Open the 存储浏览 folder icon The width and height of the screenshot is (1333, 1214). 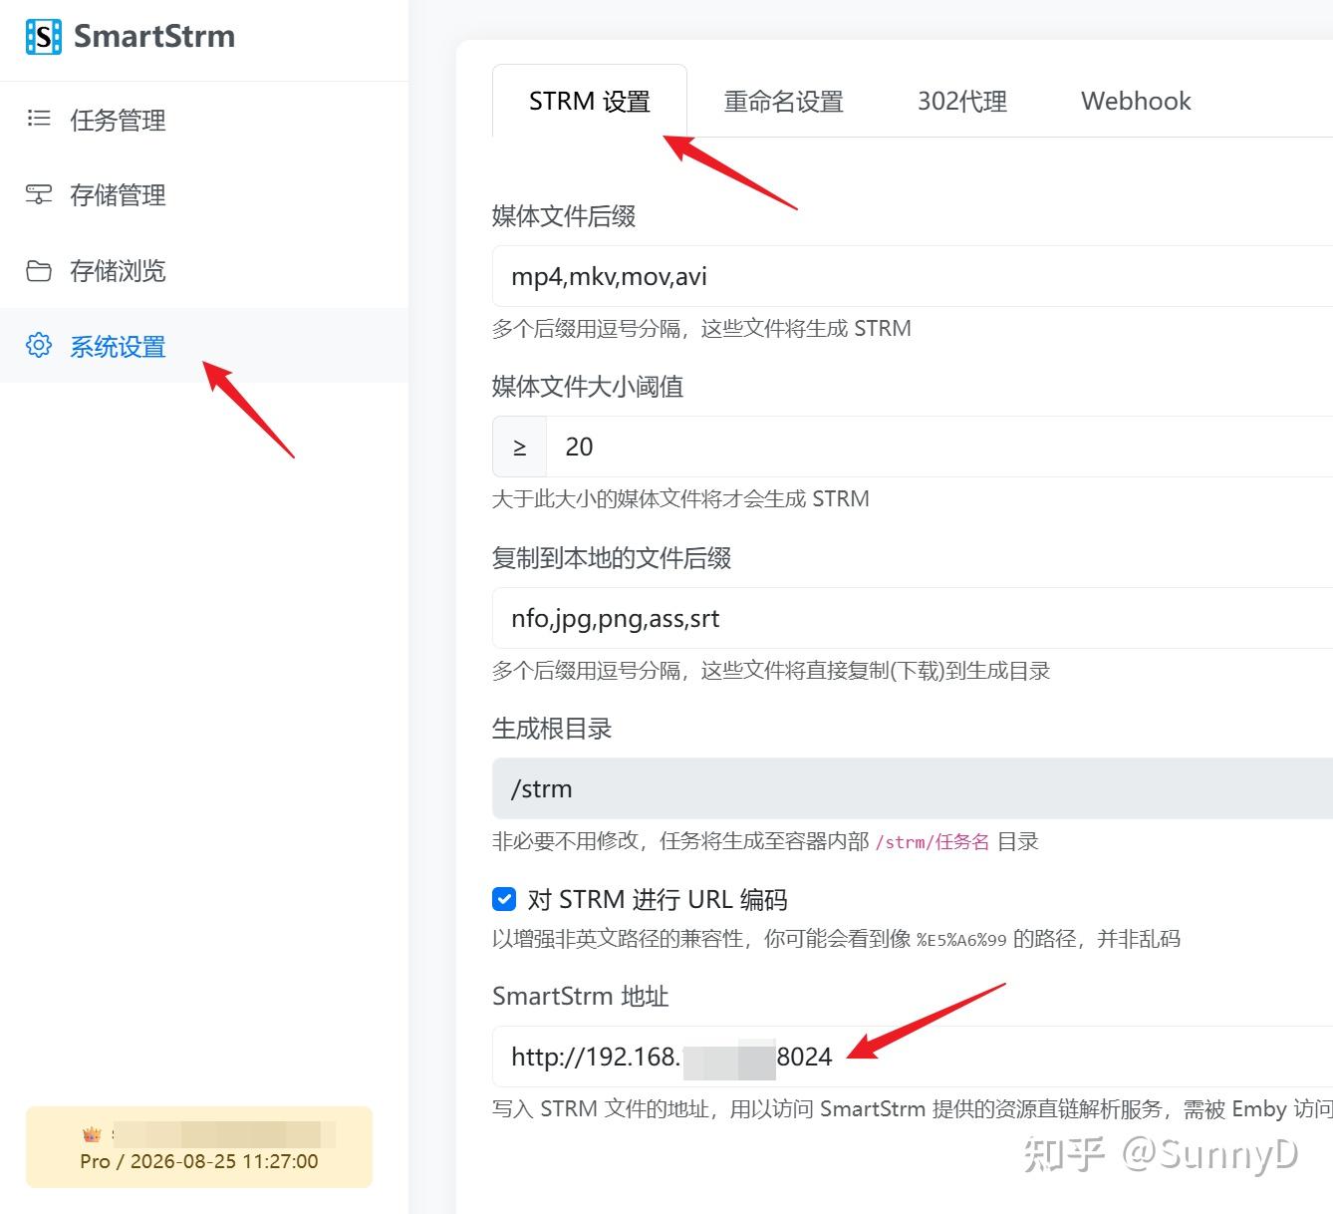point(38,270)
